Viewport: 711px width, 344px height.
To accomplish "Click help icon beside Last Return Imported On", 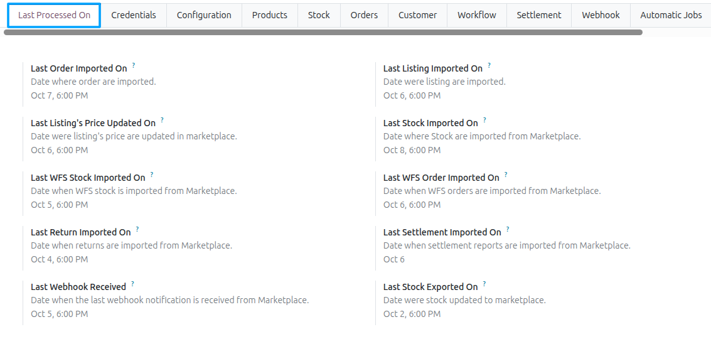I will click(x=137, y=229).
